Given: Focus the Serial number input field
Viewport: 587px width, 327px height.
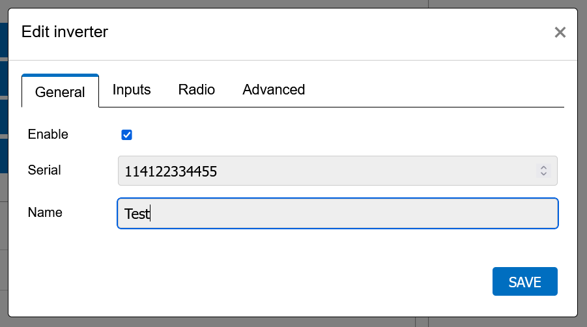Looking at the screenshot, I should (x=326, y=171).
